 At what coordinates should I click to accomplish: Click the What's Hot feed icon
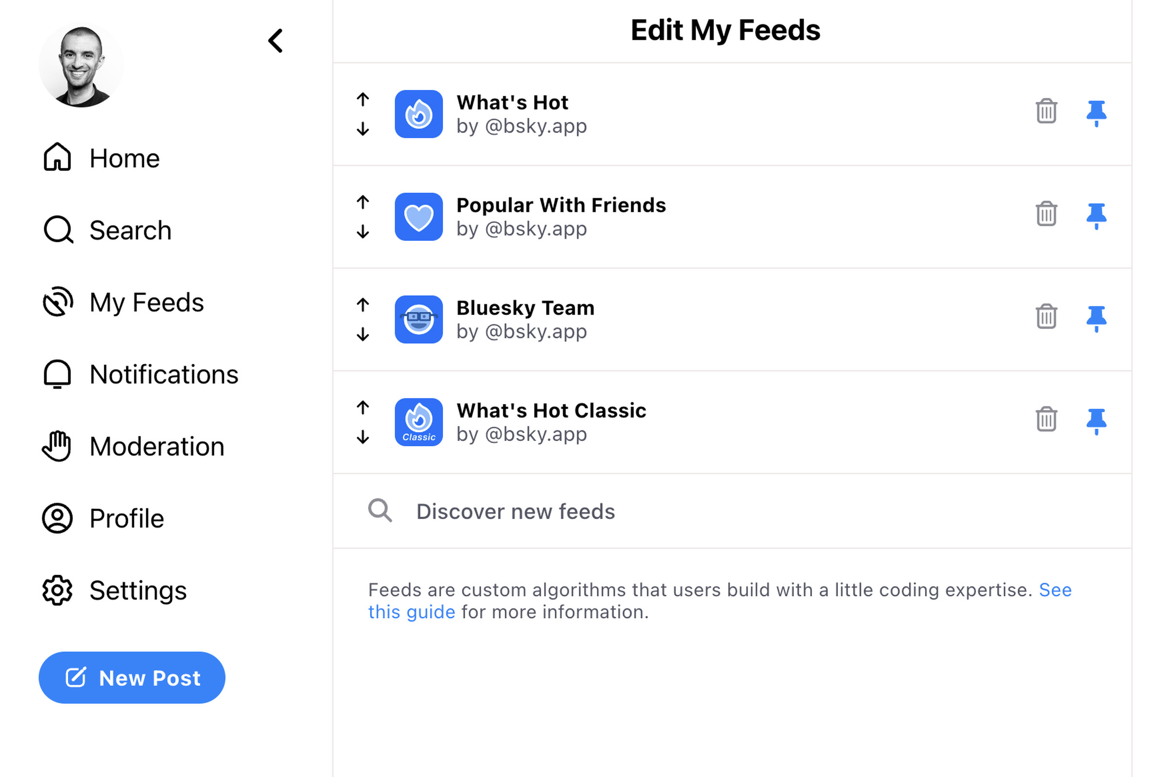[420, 114]
